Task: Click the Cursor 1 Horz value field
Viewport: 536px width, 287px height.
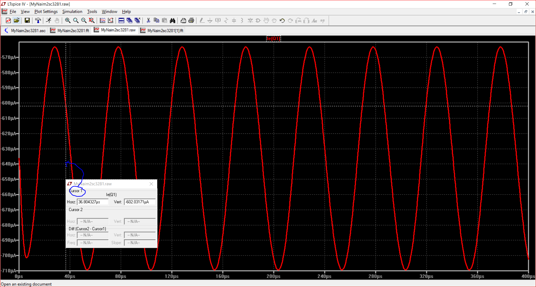Action: click(93, 202)
